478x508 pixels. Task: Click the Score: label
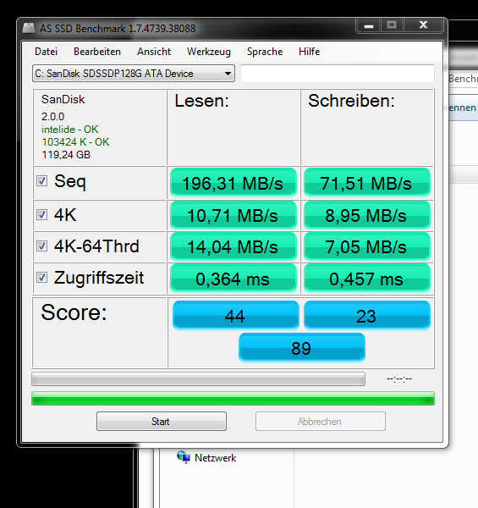[74, 312]
